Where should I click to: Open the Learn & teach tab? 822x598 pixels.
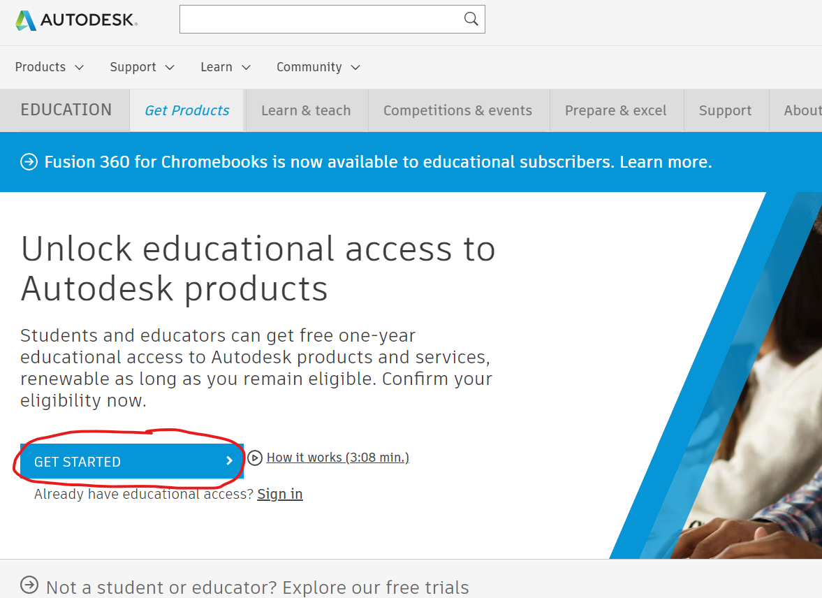pos(306,110)
